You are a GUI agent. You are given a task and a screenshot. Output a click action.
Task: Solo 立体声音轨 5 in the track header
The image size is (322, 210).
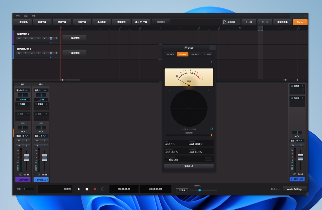[25, 38]
